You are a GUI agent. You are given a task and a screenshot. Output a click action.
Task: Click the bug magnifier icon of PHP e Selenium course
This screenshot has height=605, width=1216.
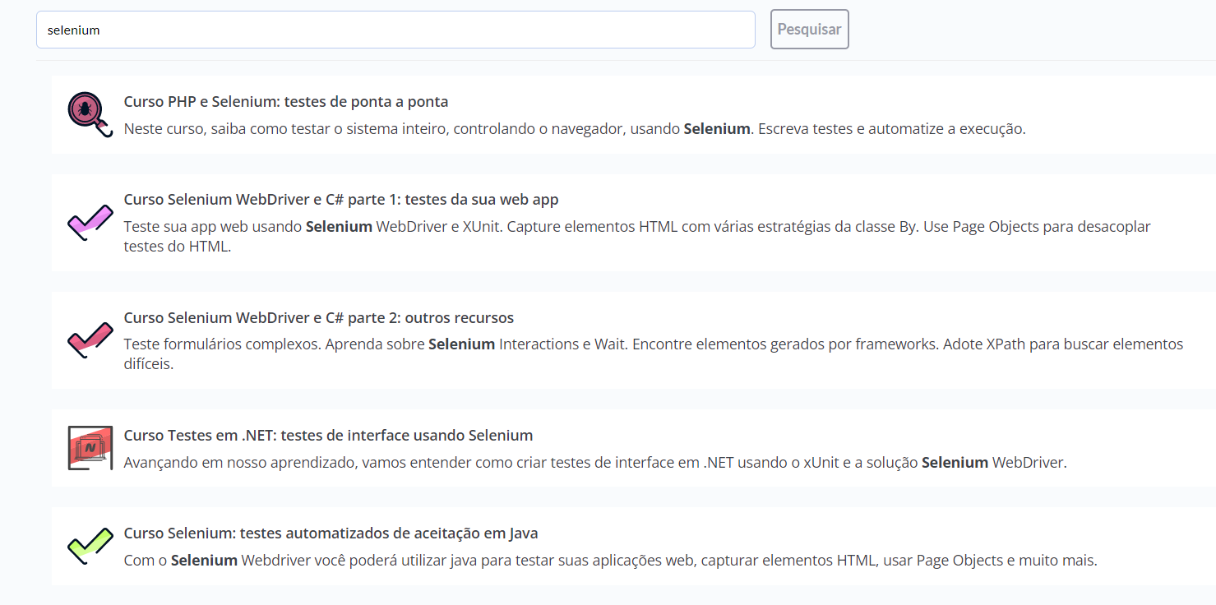[90, 114]
